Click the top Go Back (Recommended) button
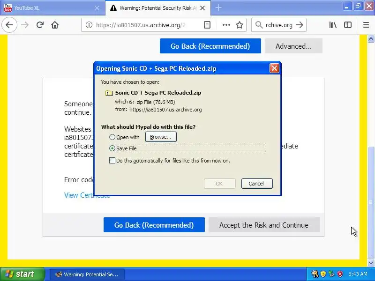375x281 pixels. [210, 46]
